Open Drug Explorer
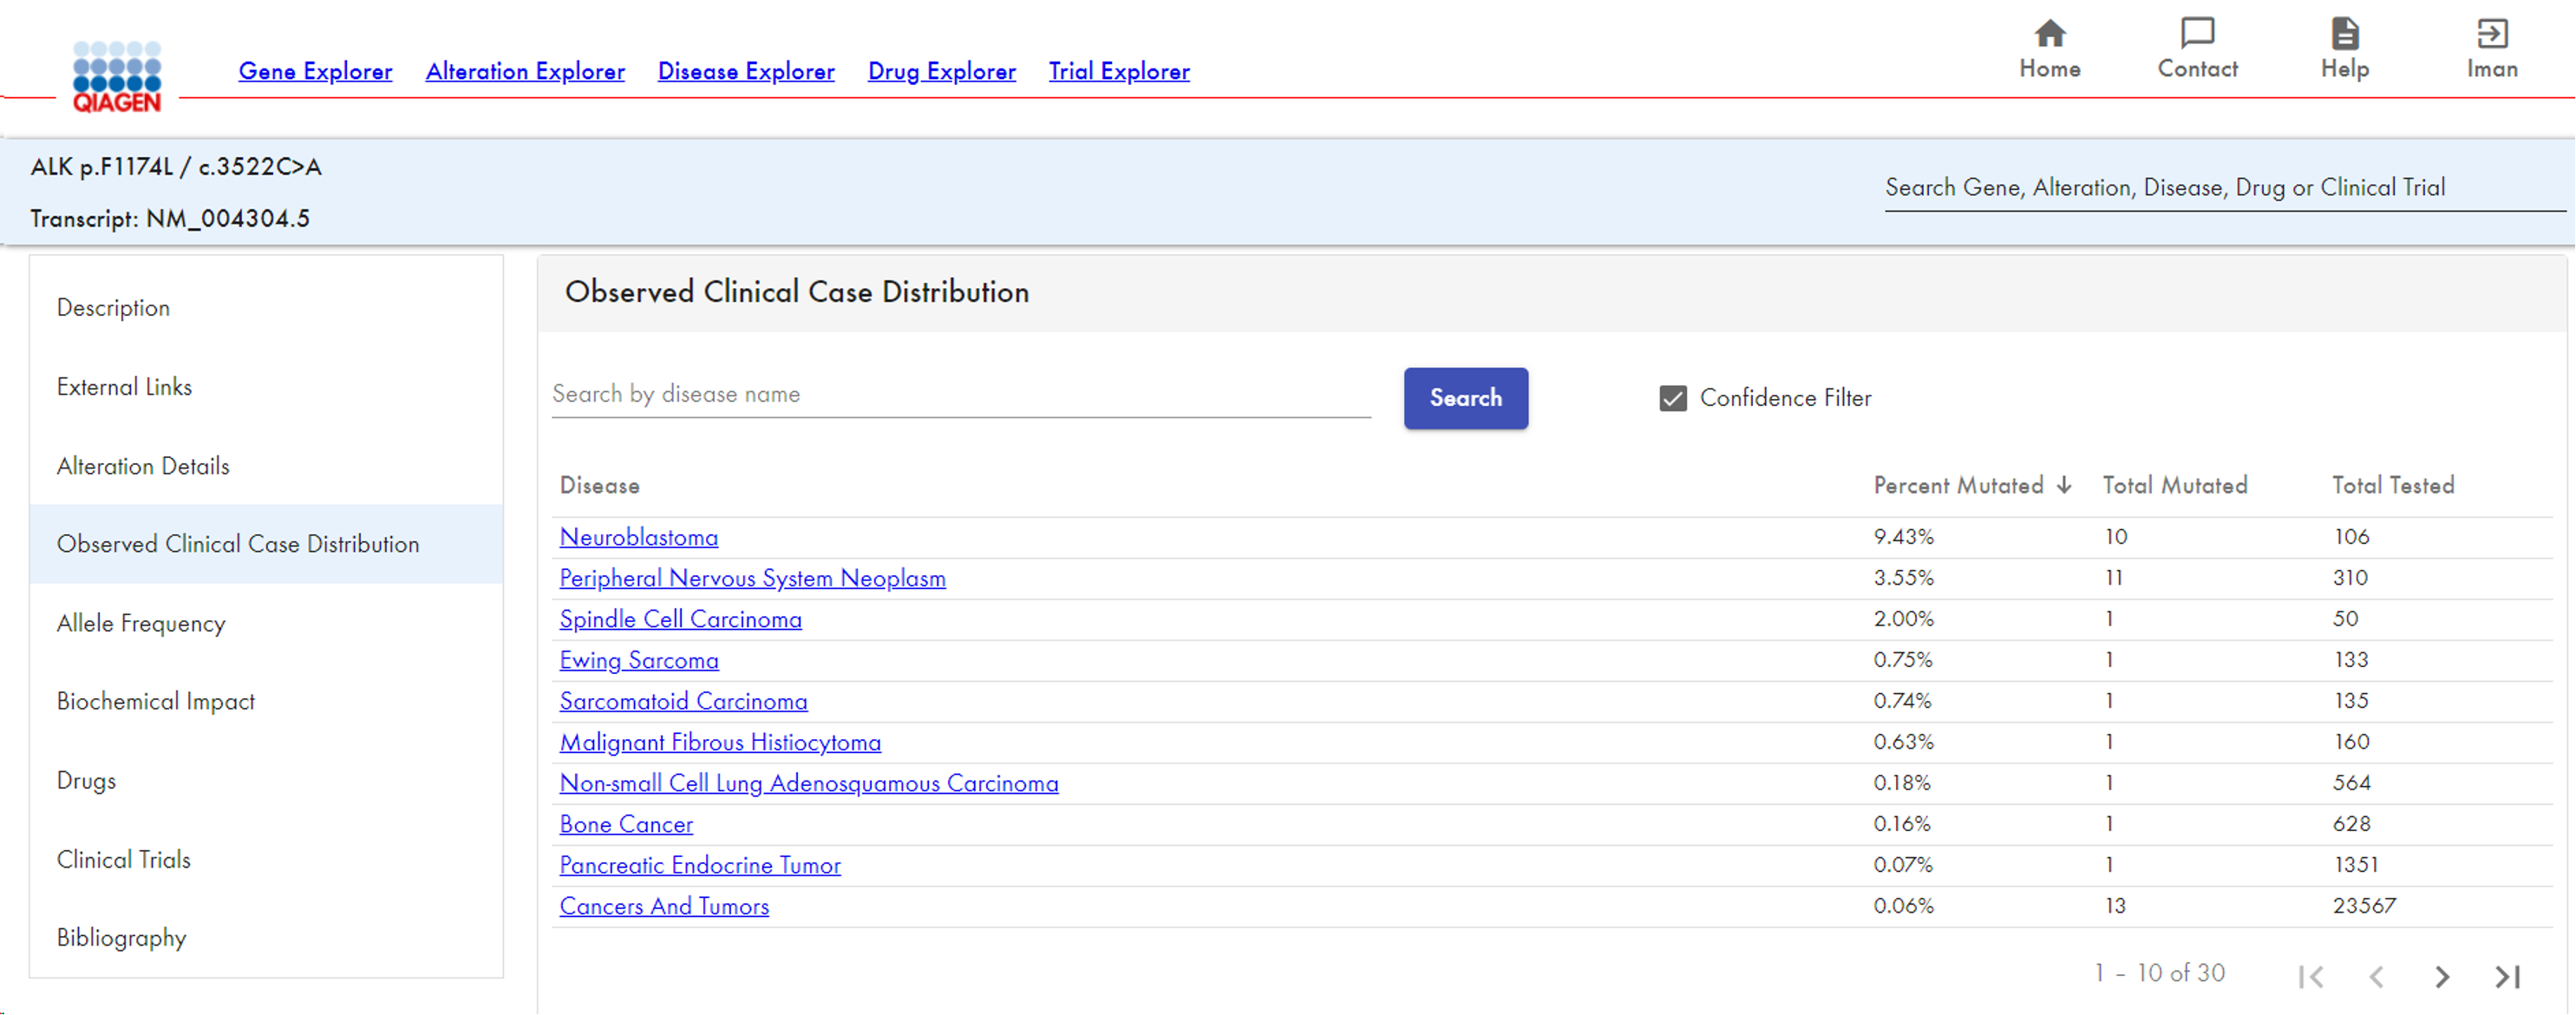2576x1015 pixels. pos(942,71)
